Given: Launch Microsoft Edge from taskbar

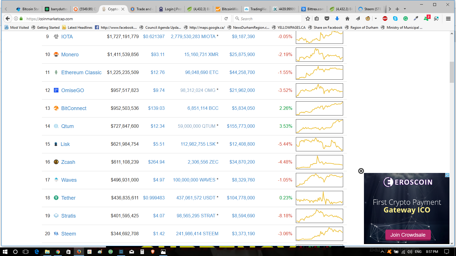Looking at the screenshot, I should pyautogui.click(x=36, y=251).
